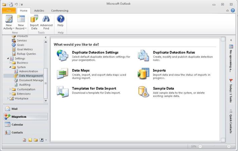The image size is (238, 151).
Task: Open New Activity dropdown
Action: click(9, 27)
